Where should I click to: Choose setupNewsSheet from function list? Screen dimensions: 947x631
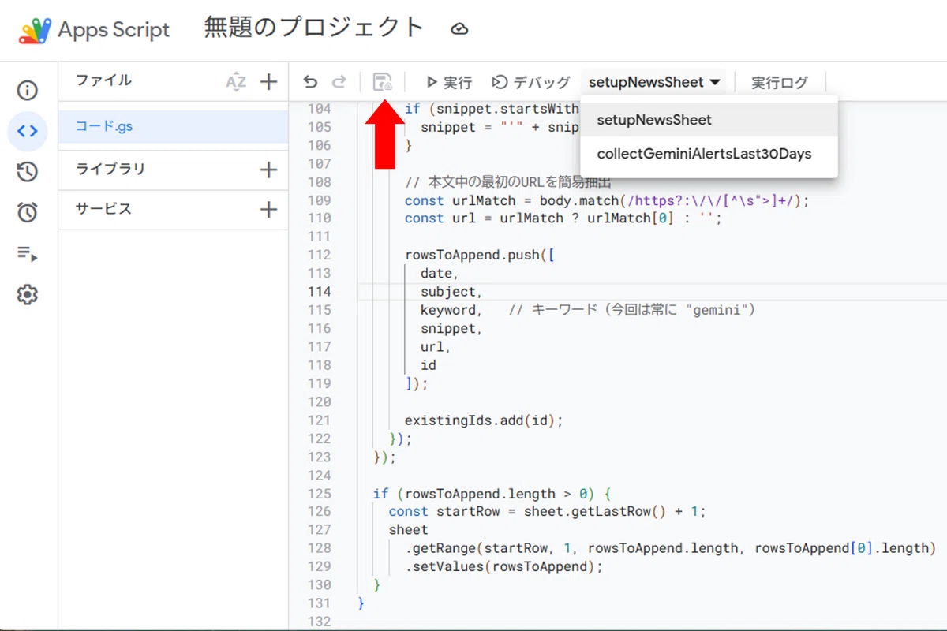(709, 120)
